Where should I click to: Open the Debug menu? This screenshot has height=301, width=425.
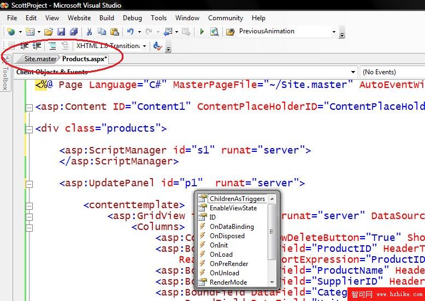pos(132,18)
